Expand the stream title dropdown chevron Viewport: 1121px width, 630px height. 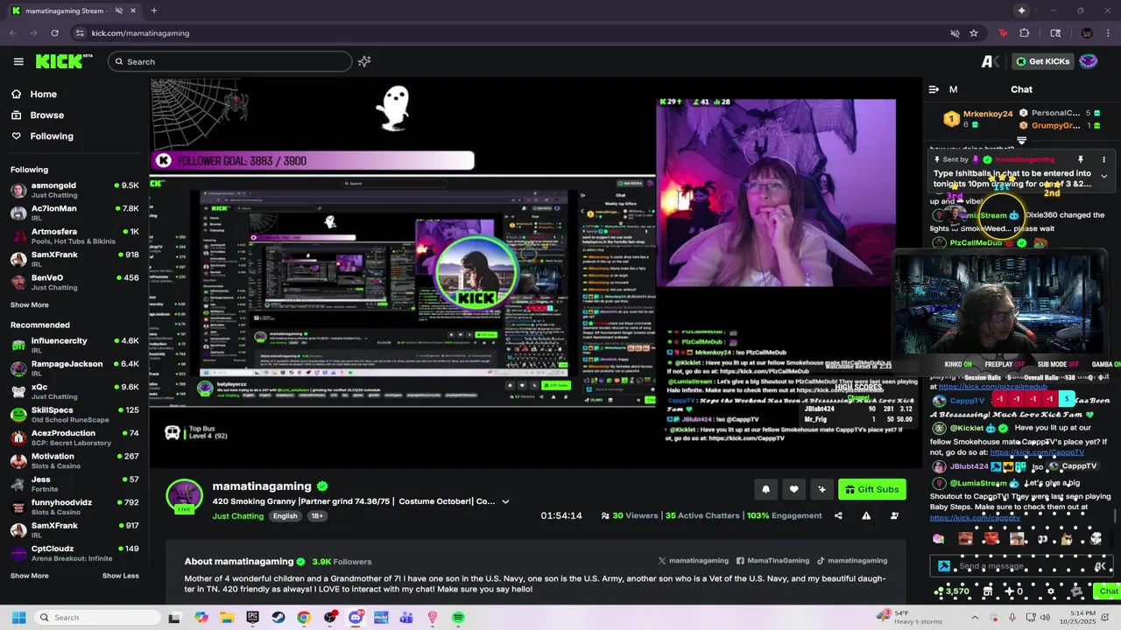pyautogui.click(x=505, y=502)
